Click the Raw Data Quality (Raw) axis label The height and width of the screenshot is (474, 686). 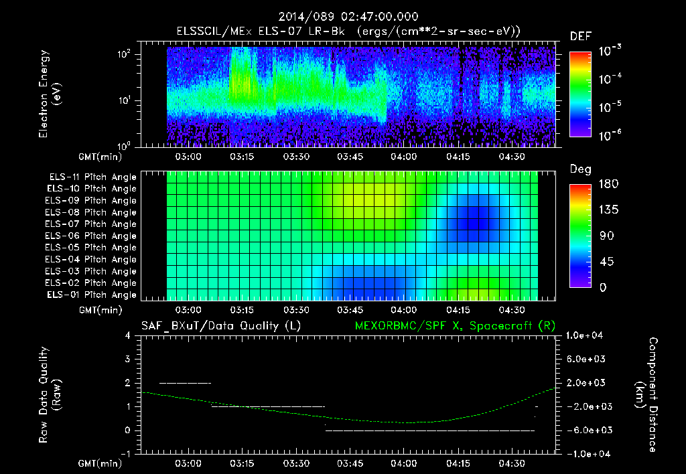(x=50, y=395)
